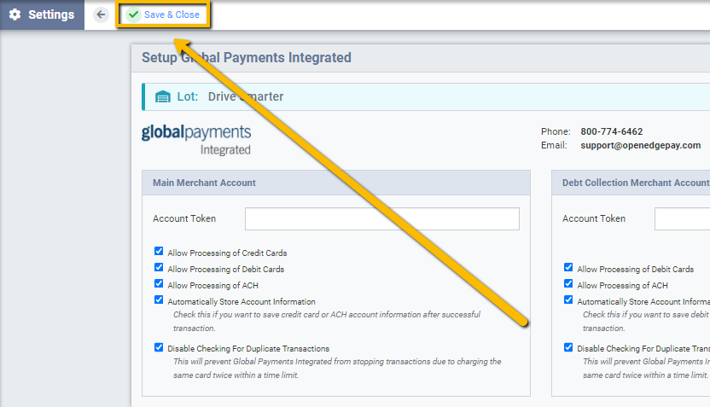Viewport: 710px width, 407px height.
Task: Click the Main Merchant Account Token field
Action: [382, 218]
